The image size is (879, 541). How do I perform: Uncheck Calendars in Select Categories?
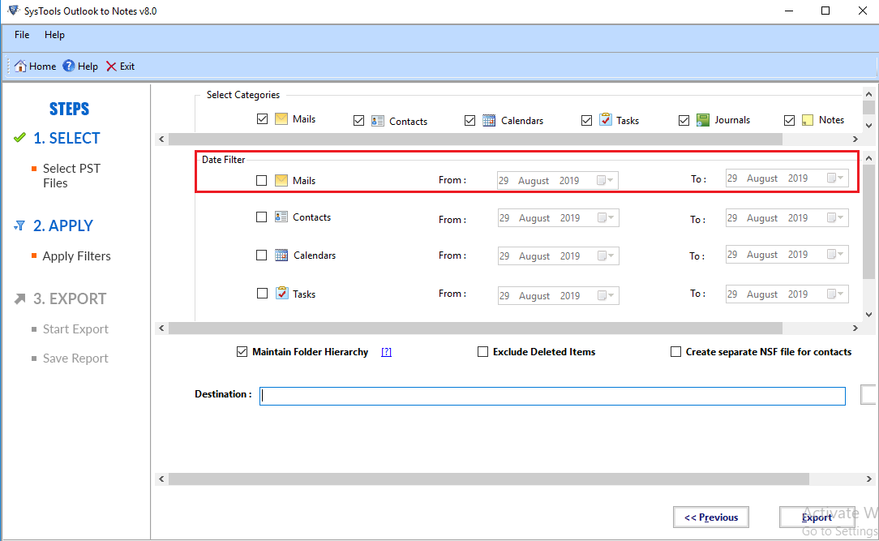(x=470, y=121)
